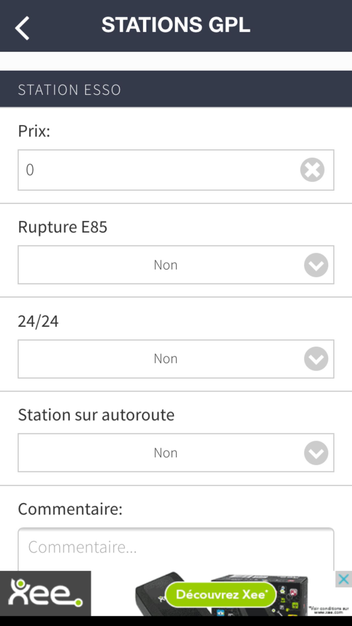Tap the Rupture E85 label
The image size is (352, 626).
pyautogui.click(x=63, y=227)
